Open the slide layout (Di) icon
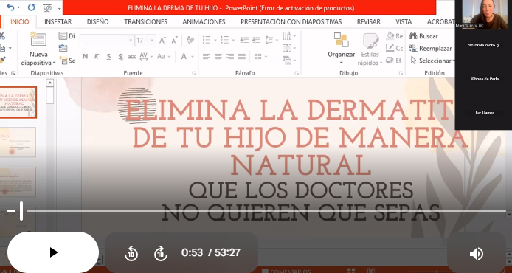 click(x=63, y=35)
